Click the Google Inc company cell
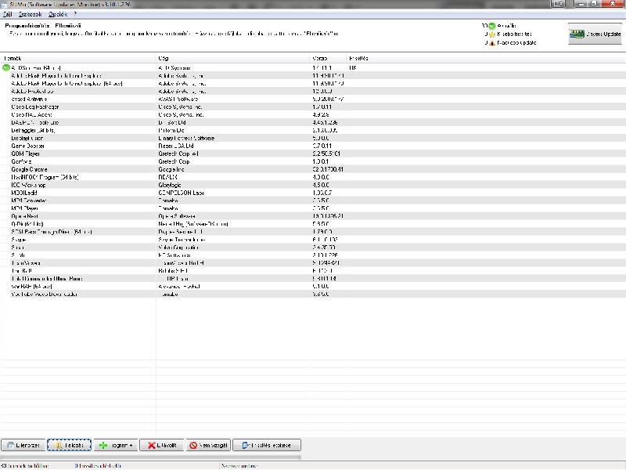 click(171, 169)
